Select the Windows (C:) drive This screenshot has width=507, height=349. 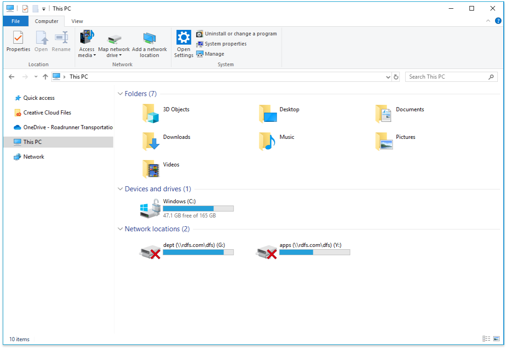tap(187, 208)
